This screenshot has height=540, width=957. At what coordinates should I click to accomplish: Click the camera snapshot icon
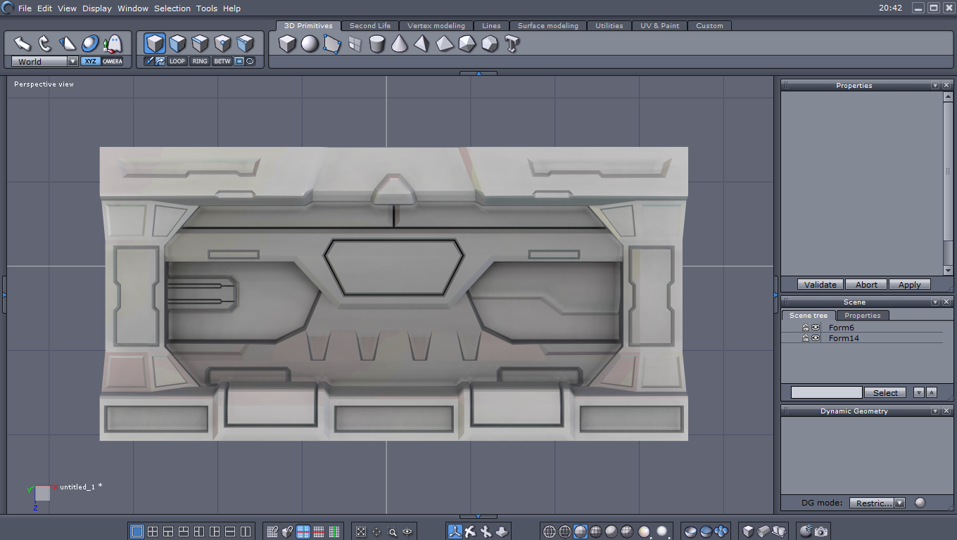click(x=820, y=532)
